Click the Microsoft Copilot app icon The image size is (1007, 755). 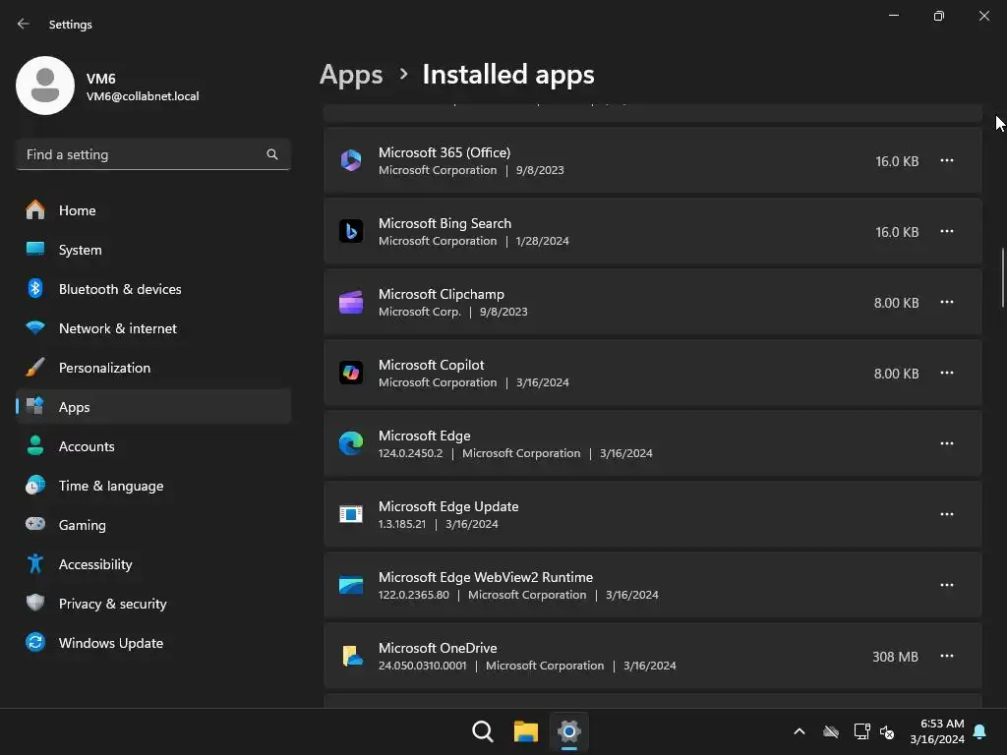[351, 373]
